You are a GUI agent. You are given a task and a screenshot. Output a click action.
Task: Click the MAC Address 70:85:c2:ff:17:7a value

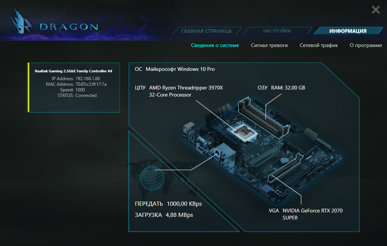click(x=91, y=84)
